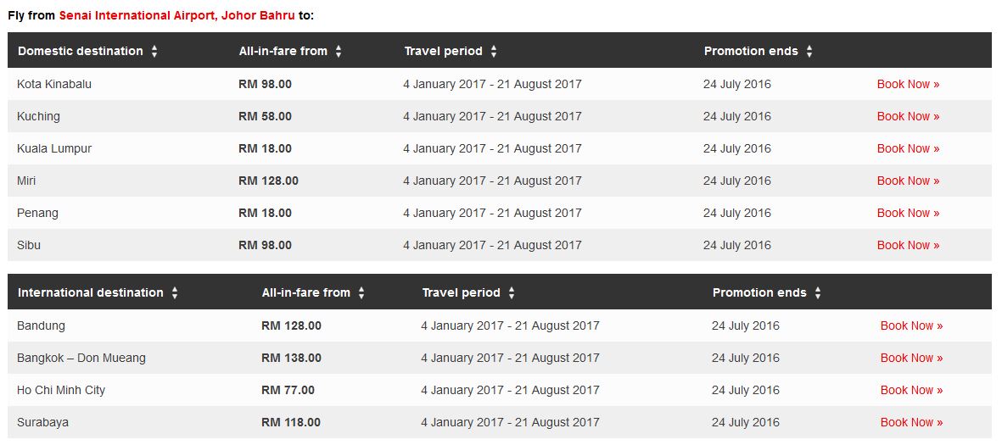
Task: Book Now for Bandung flight
Action: pyautogui.click(x=911, y=325)
